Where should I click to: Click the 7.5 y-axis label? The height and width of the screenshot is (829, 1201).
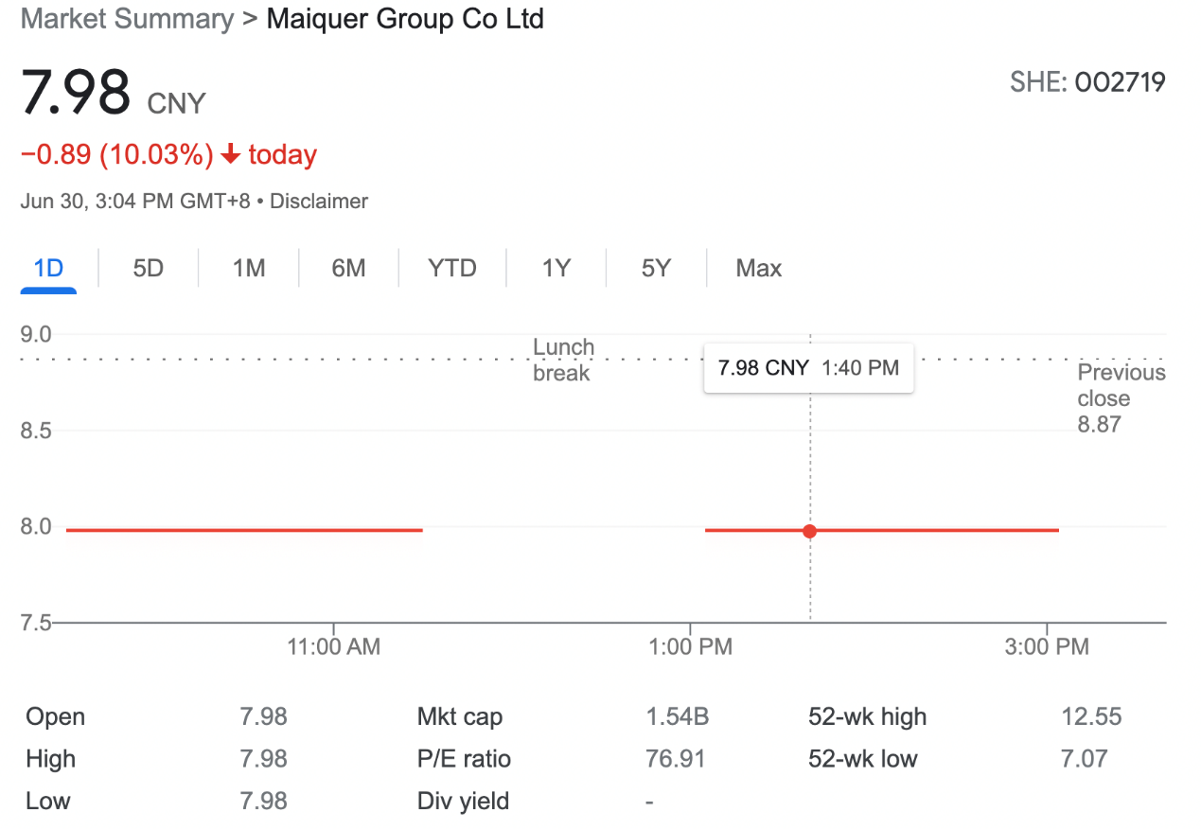pos(36,623)
